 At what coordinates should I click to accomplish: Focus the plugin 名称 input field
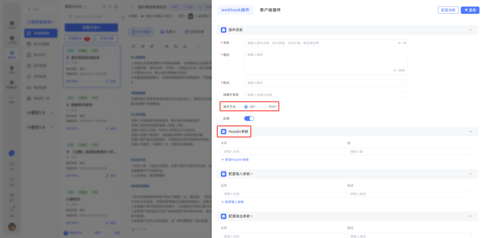point(320,43)
